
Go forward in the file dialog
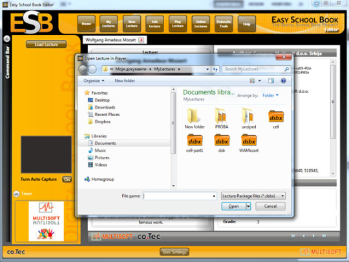[92, 69]
